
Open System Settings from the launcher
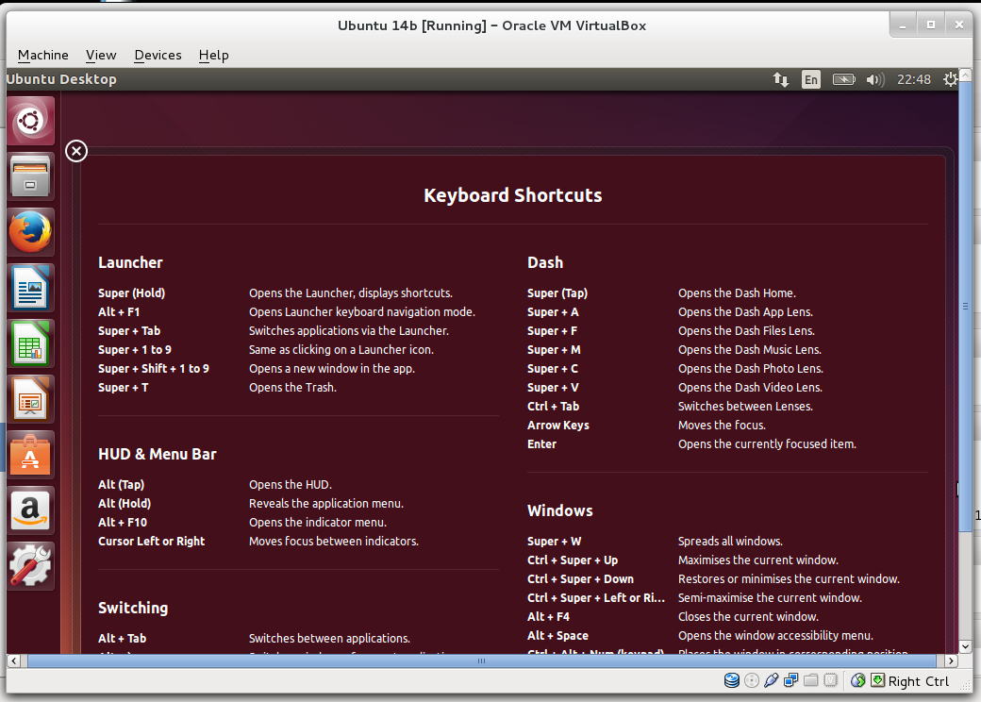[30, 565]
